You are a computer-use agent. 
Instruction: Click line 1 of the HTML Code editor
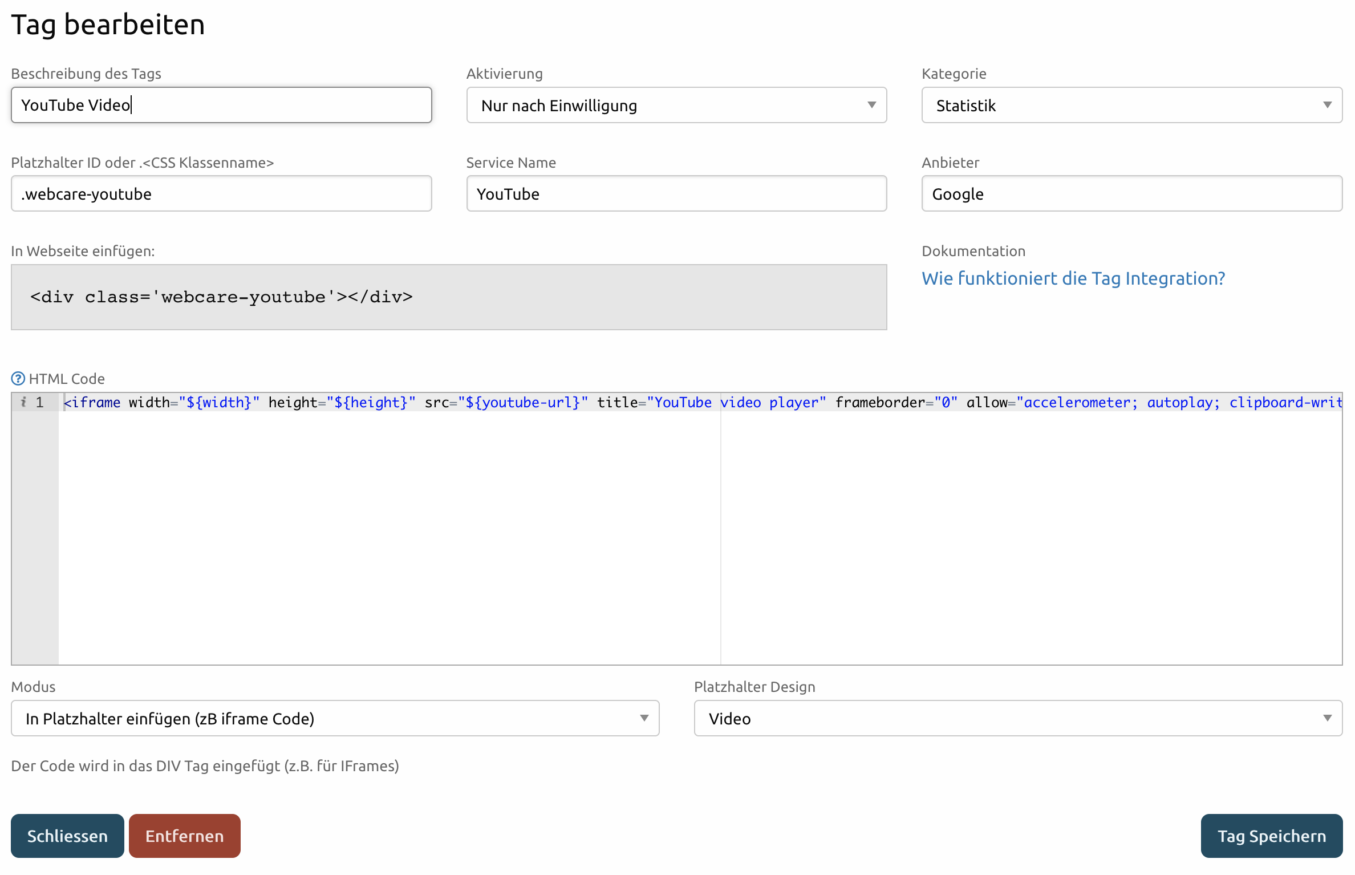pyautogui.click(x=399, y=402)
